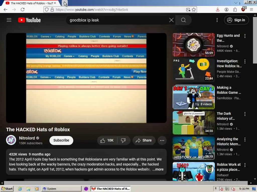
Task: Open YouTube settings three-dot menu
Action: pyautogui.click(x=217, y=20)
